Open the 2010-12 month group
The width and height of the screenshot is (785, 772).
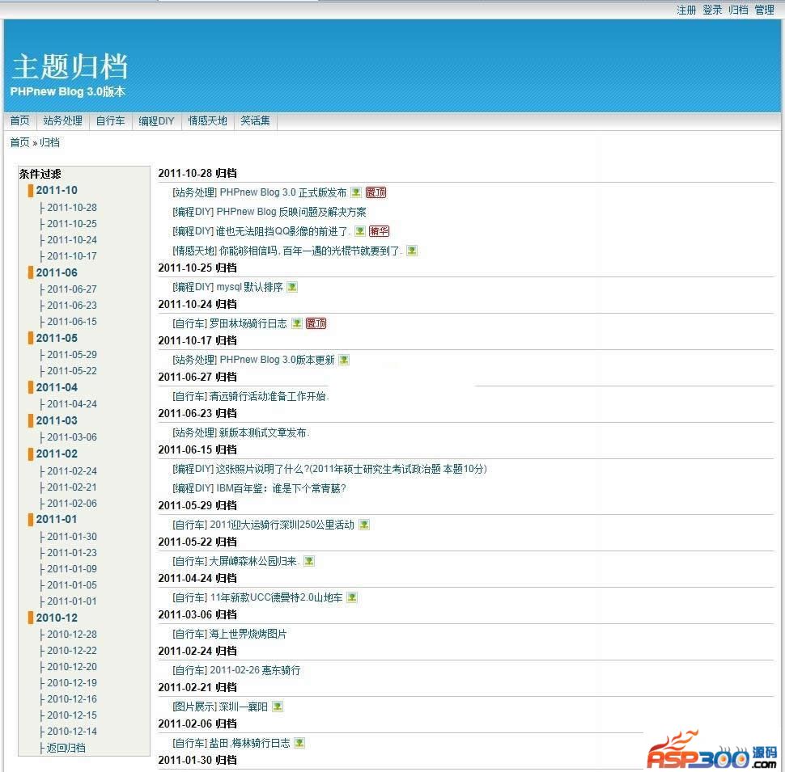point(57,618)
